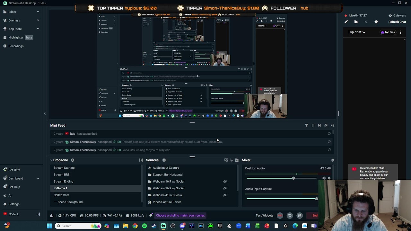Unhide the Webcam 4:3 w/ Social source
411x231 pixels.
(x=225, y=195)
